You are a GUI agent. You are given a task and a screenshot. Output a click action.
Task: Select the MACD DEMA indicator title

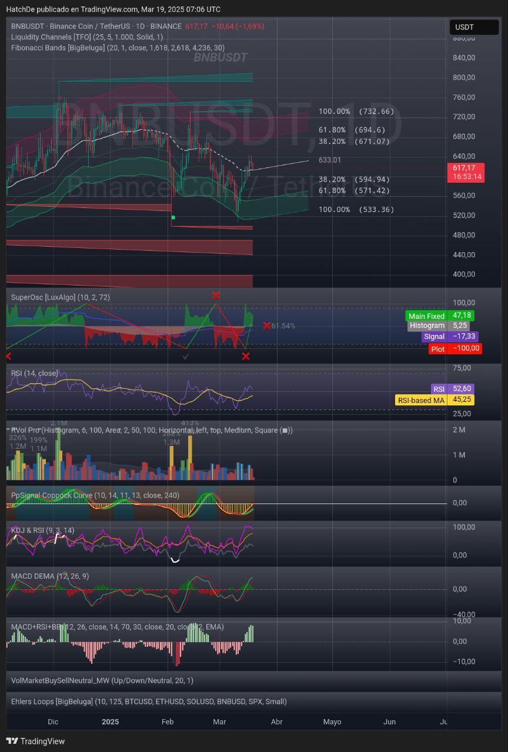point(50,576)
